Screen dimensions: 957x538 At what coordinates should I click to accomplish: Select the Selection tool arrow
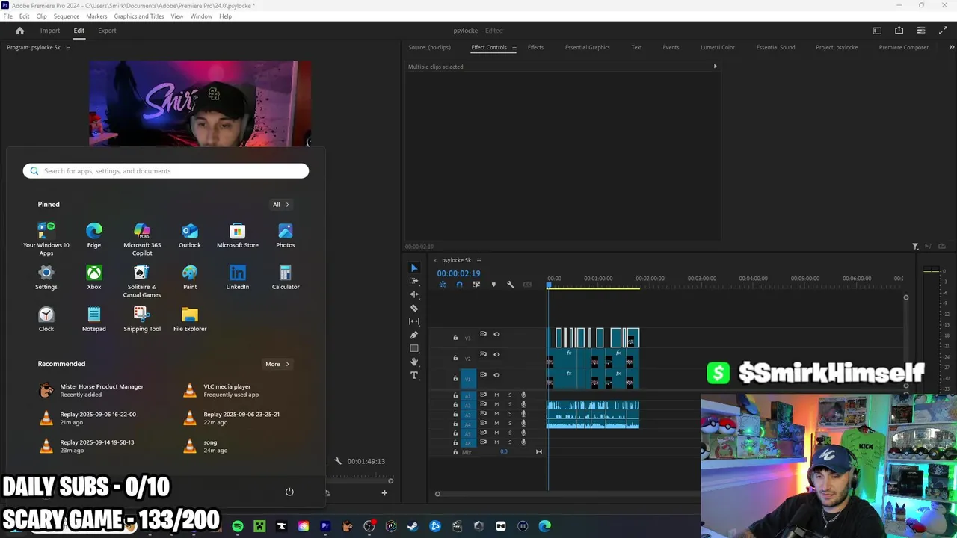pyautogui.click(x=414, y=268)
